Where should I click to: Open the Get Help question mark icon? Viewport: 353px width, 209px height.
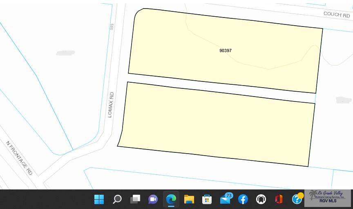297,199
